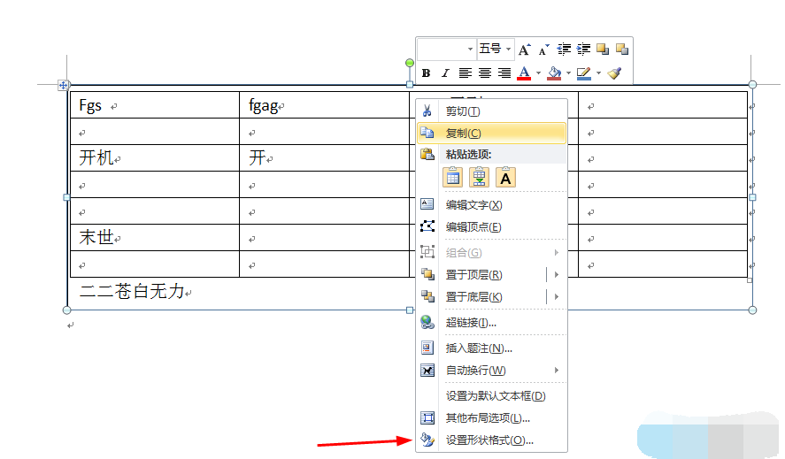Select the keep source formatting paste option
Screen dimensions: 785x459
pos(452,177)
